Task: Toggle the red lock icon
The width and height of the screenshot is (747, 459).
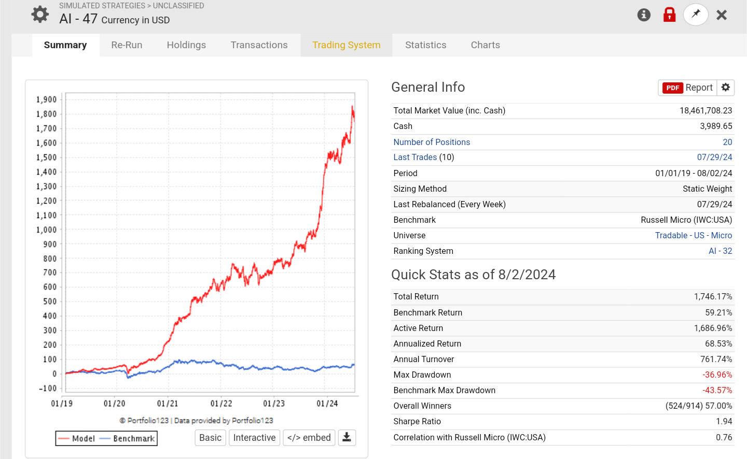Action: pos(670,15)
